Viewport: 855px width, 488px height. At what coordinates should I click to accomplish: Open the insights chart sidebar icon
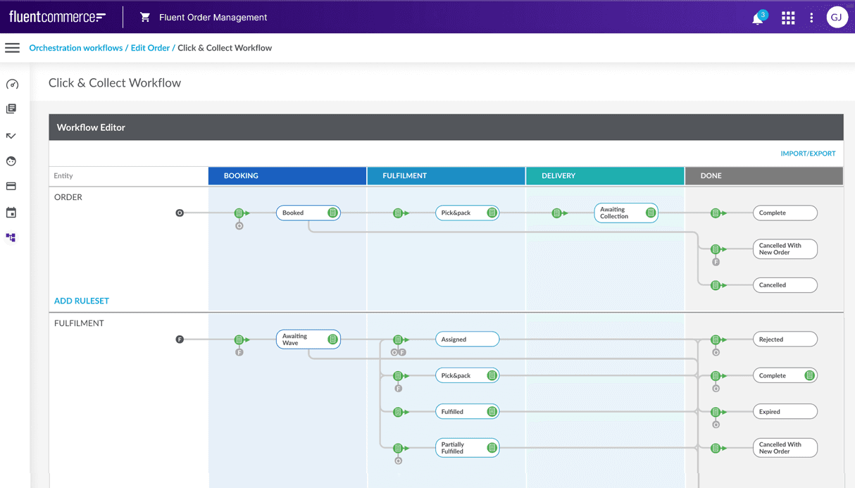coord(11,135)
